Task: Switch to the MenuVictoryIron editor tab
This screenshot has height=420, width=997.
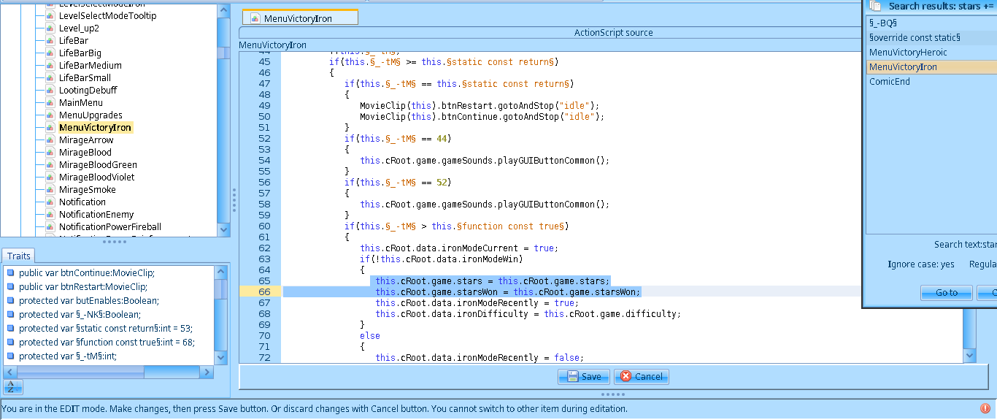Action: 299,18
